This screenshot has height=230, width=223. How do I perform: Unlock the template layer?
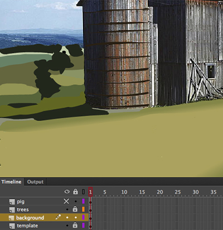point(75,225)
